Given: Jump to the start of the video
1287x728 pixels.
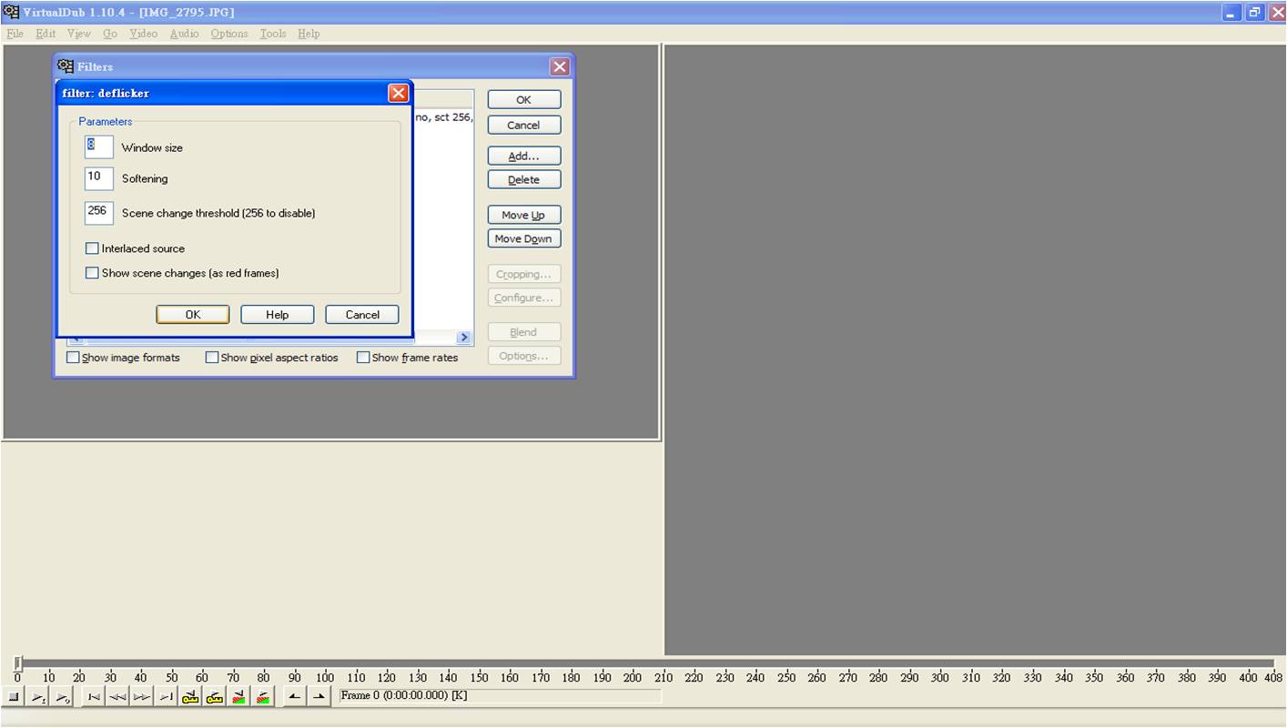Looking at the screenshot, I should pos(94,697).
